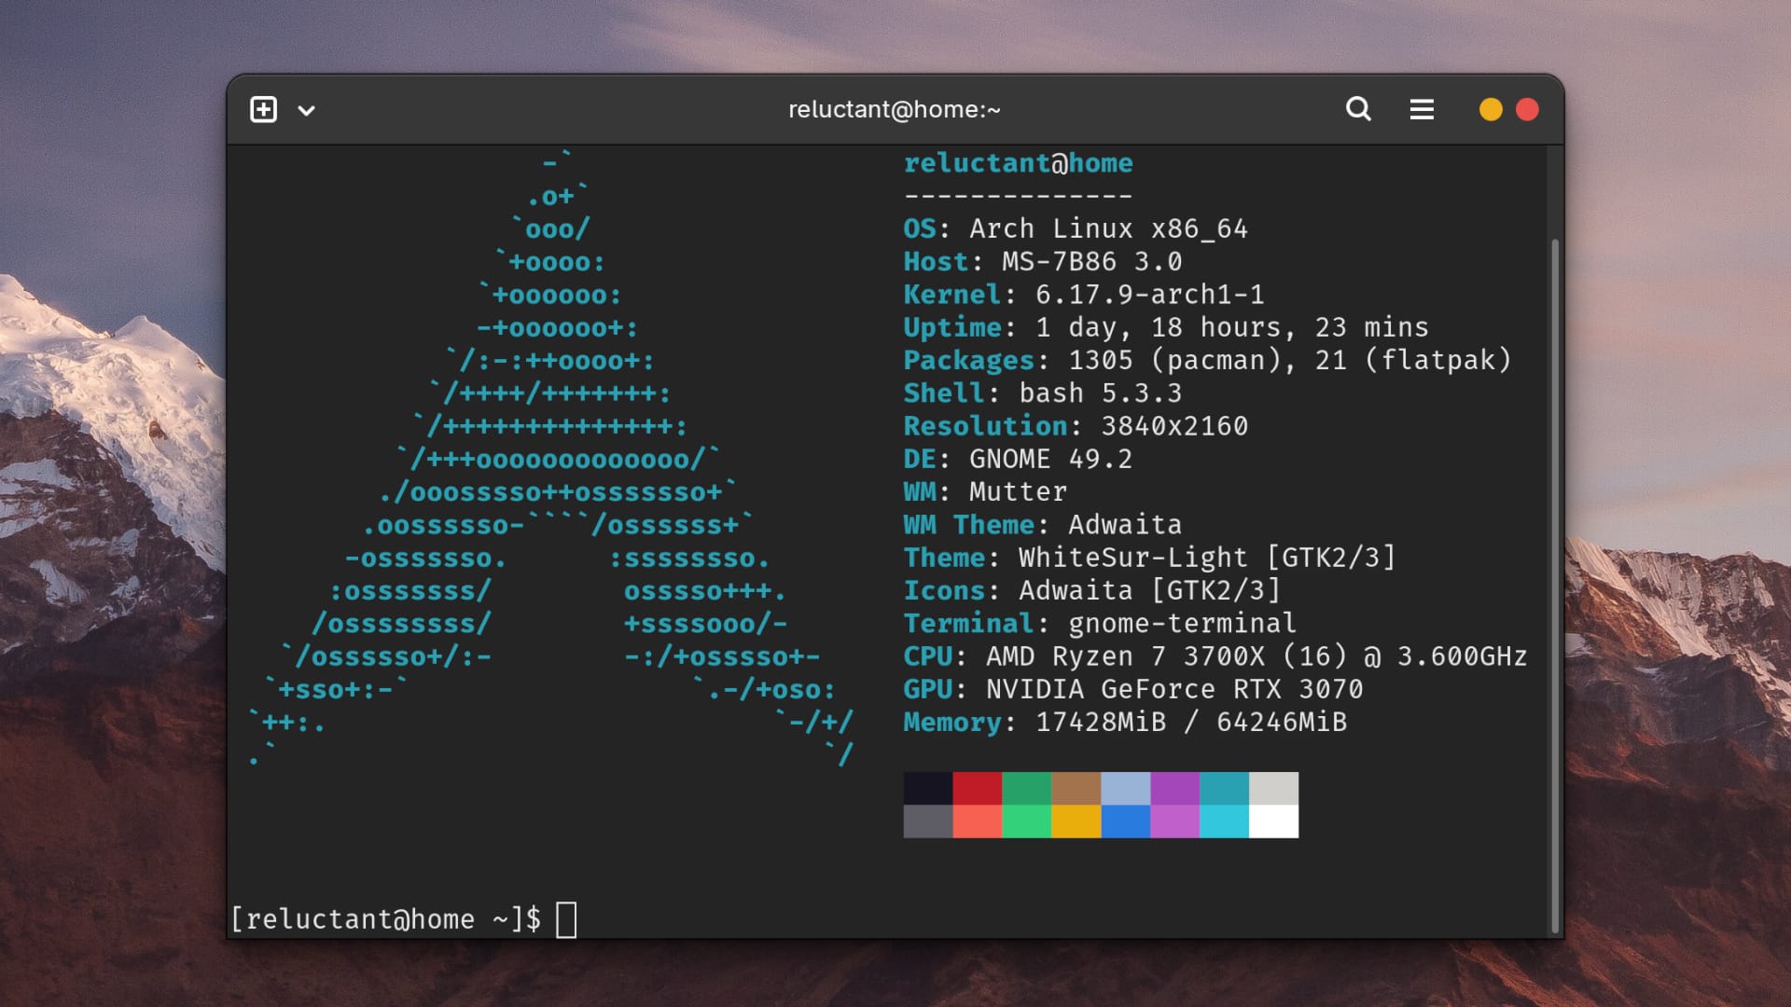Open the hamburger main menu
The width and height of the screenshot is (1791, 1007).
click(1421, 109)
